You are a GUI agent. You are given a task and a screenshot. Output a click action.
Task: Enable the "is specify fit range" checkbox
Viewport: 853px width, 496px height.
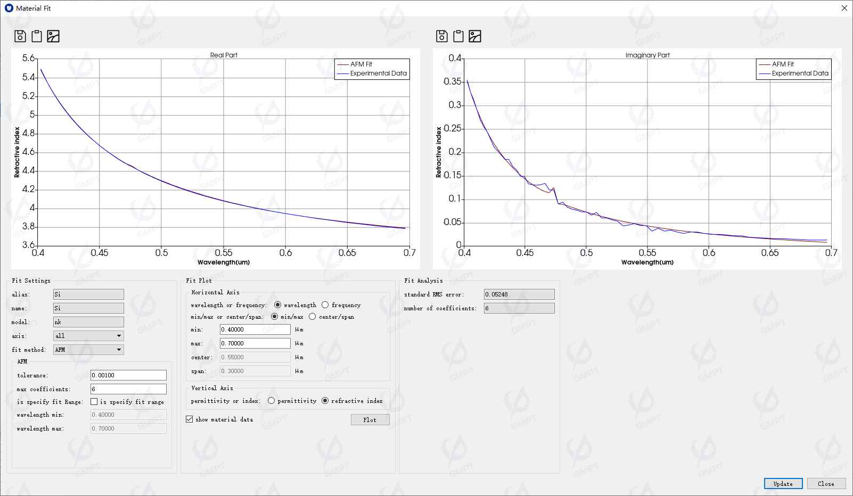click(x=94, y=402)
